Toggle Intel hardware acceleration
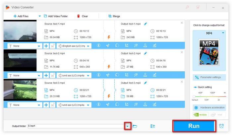Viewport: 232px width, 135px height. 217,114
